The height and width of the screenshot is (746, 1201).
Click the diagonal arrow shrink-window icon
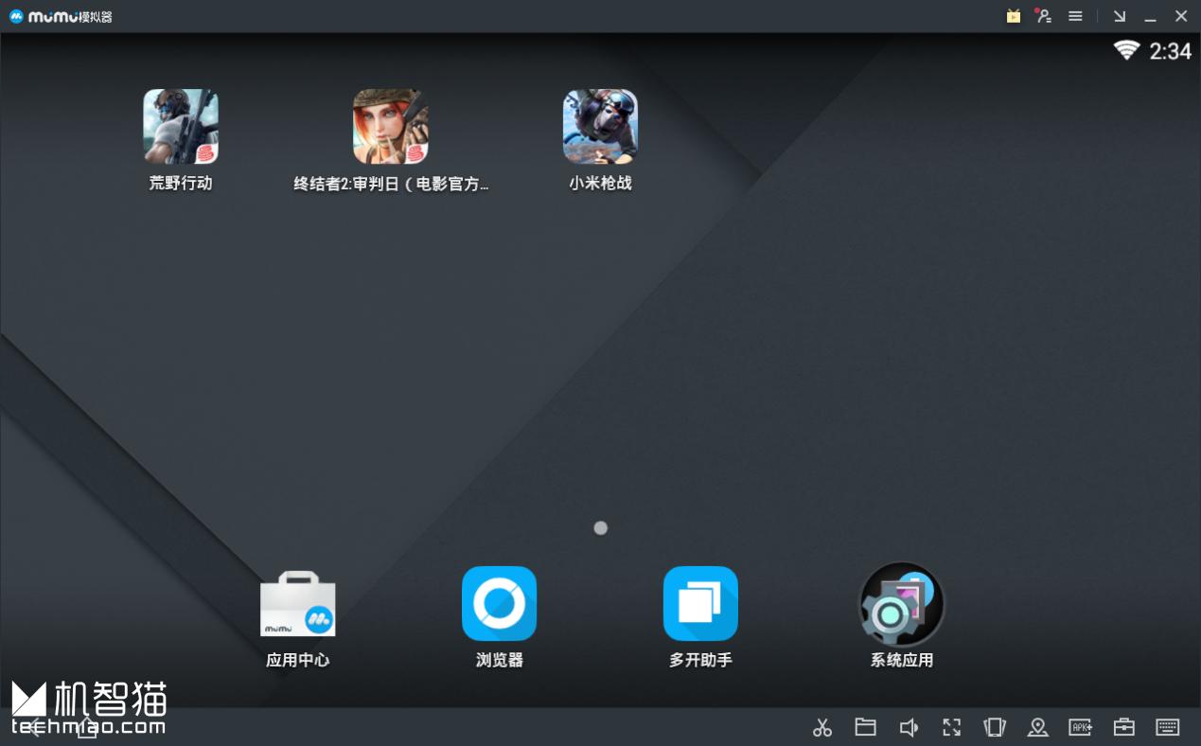pos(1120,16)
